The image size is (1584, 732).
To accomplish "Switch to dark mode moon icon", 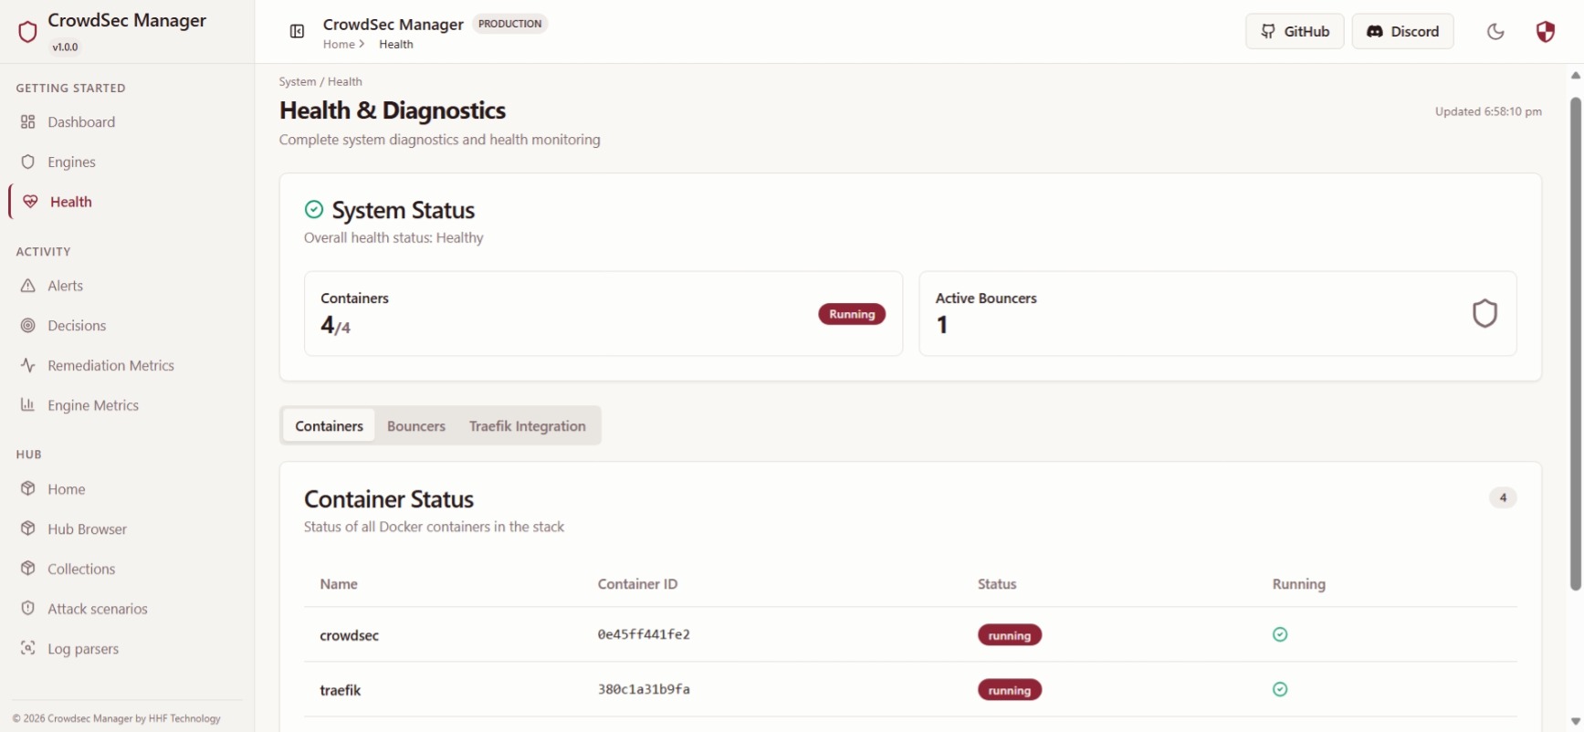I will 1495,32.
